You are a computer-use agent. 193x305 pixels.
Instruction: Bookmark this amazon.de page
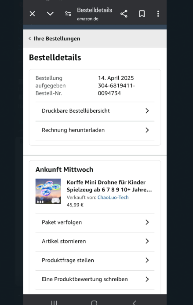(142, 14)
